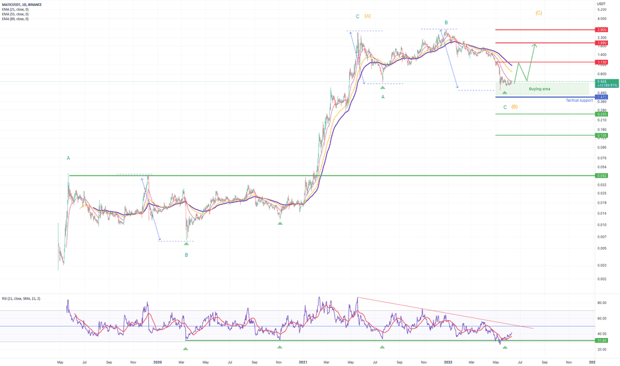Select the 'Tactical support' text annotation

click(579, 100)
